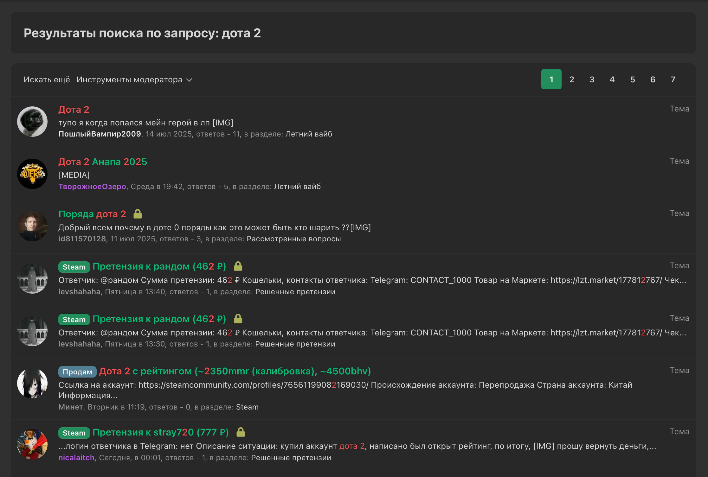Click the ТворожноеОзеро yellow logo avatar
This screenshot has height=477, width=708.
32,174
